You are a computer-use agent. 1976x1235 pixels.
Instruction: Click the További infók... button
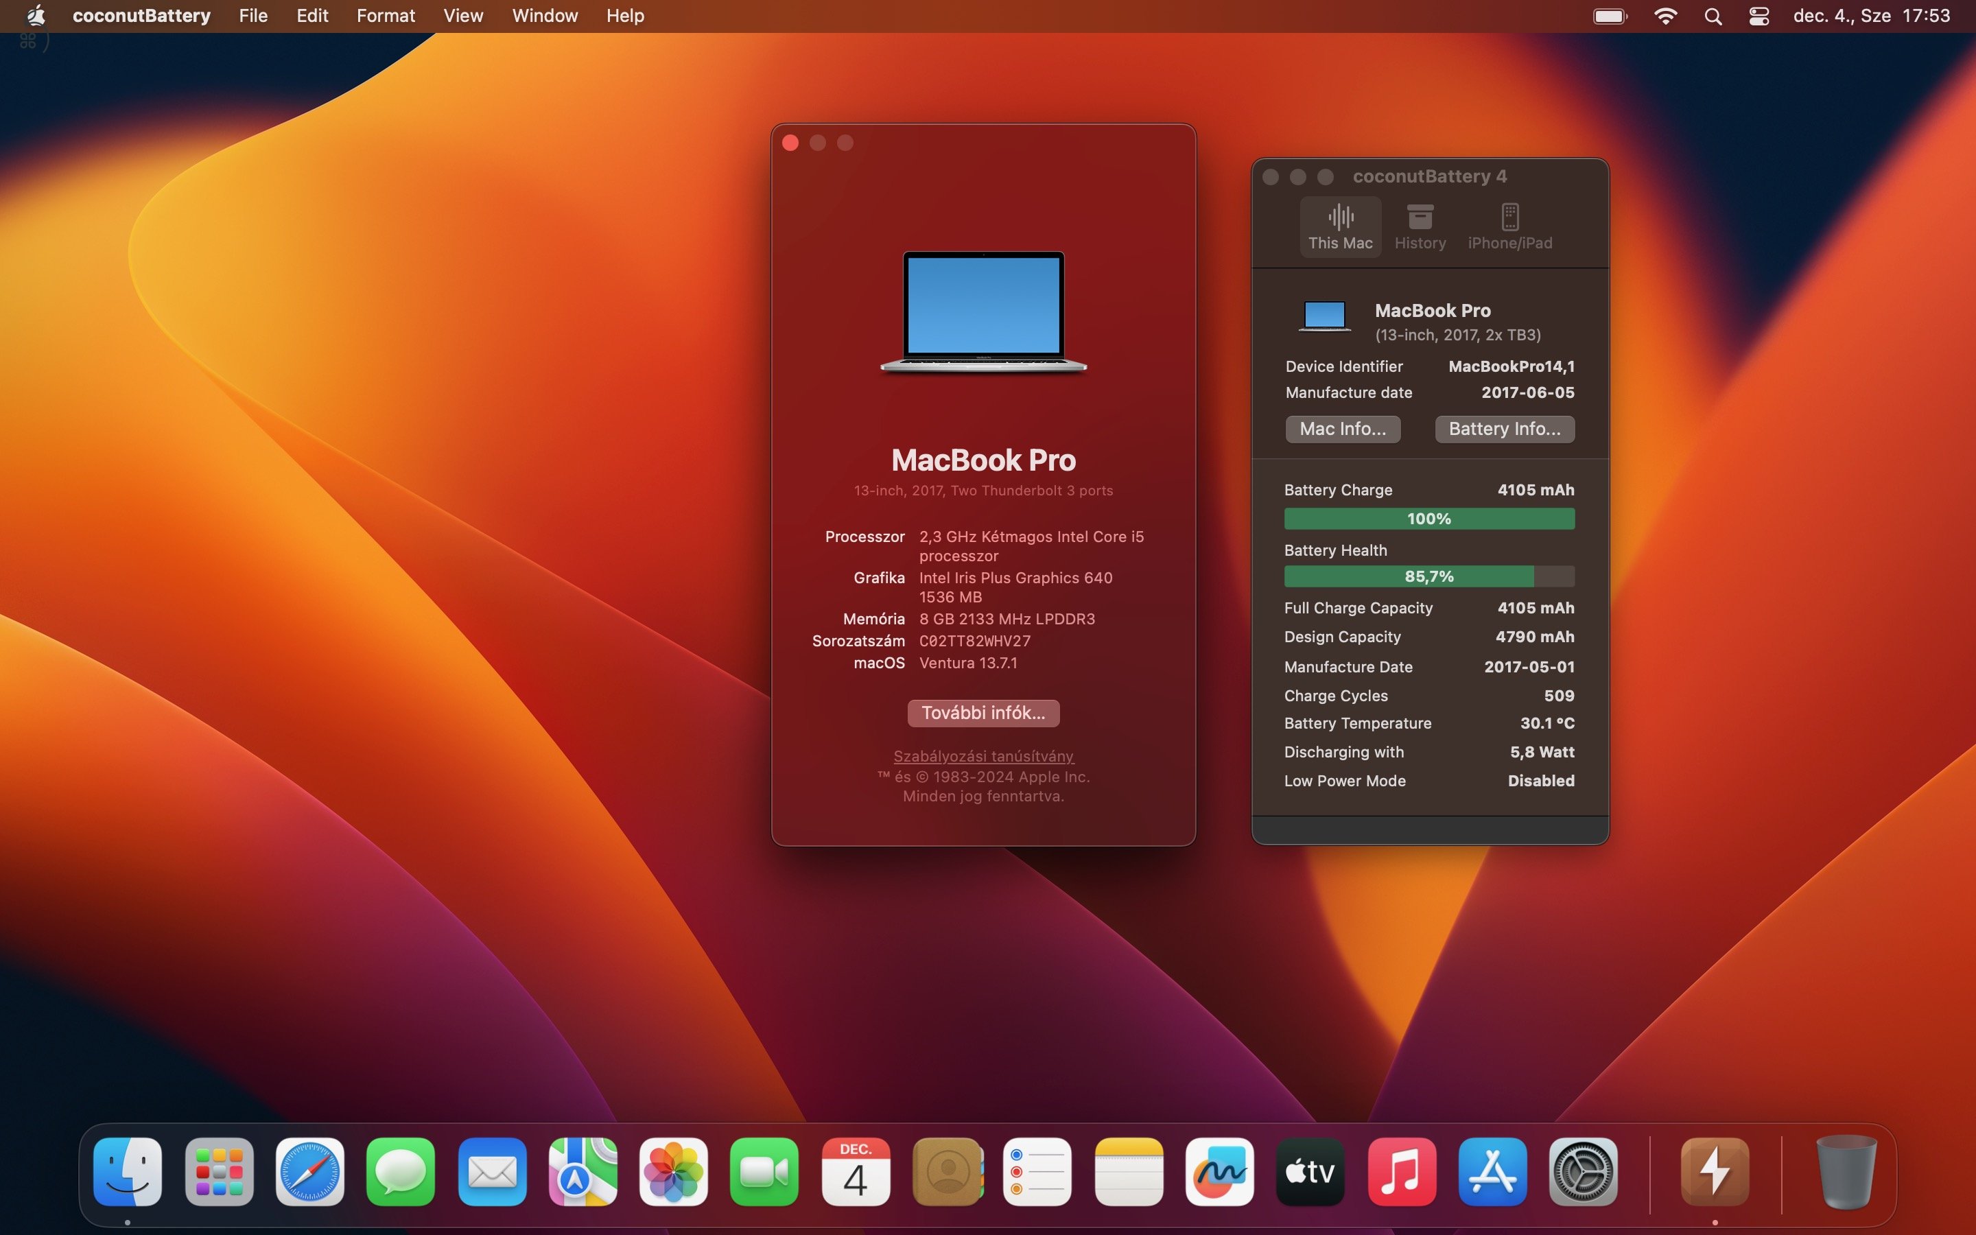coord(983,712)
